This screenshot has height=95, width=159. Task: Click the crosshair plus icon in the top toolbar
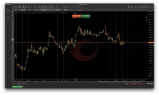(x=32, y=7)
